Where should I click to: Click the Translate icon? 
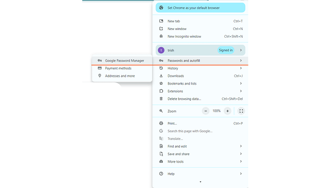[161, 138]
